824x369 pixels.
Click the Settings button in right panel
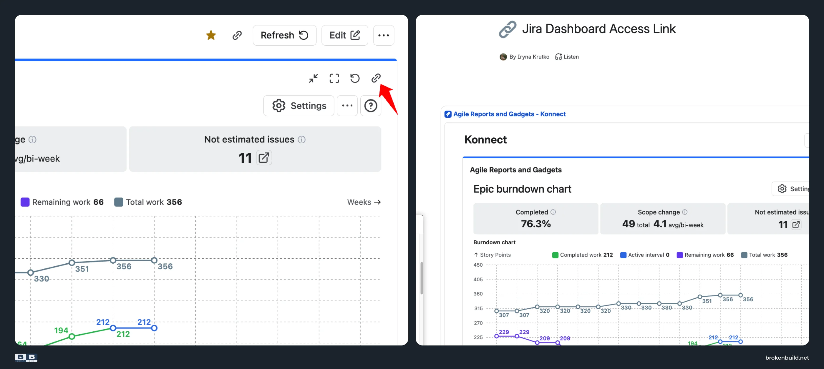click(x=791, y=189)
